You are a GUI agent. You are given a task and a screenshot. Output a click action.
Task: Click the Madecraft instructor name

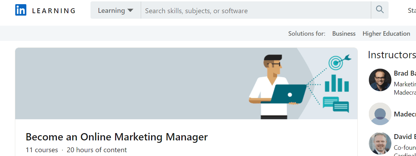(x=405, y=114)
